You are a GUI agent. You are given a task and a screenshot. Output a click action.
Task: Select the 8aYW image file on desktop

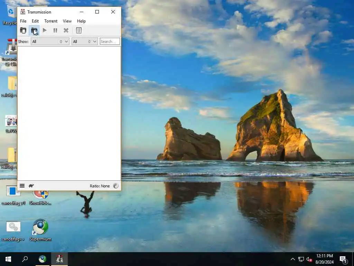pos(11,124)
